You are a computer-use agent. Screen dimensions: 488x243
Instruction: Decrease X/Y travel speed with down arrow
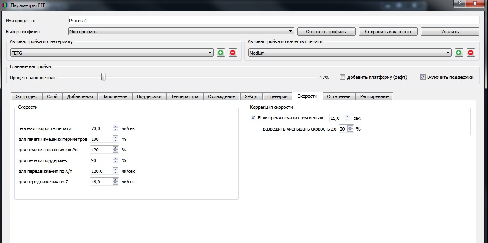coord(116,173)
